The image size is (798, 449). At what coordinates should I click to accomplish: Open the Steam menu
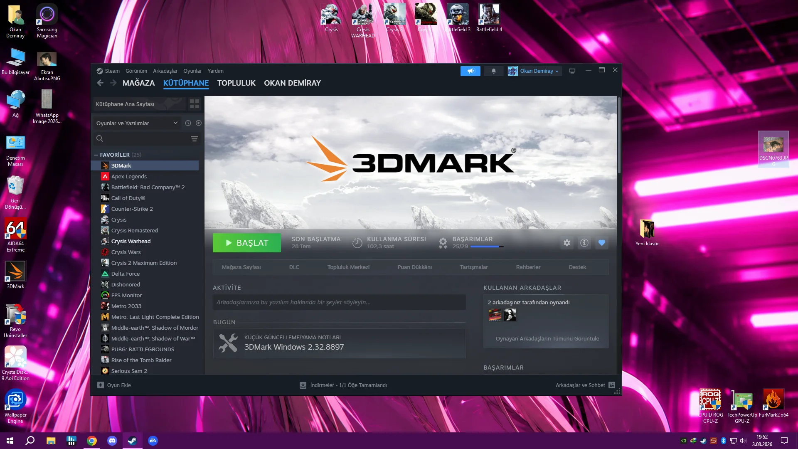click(112, 71)
